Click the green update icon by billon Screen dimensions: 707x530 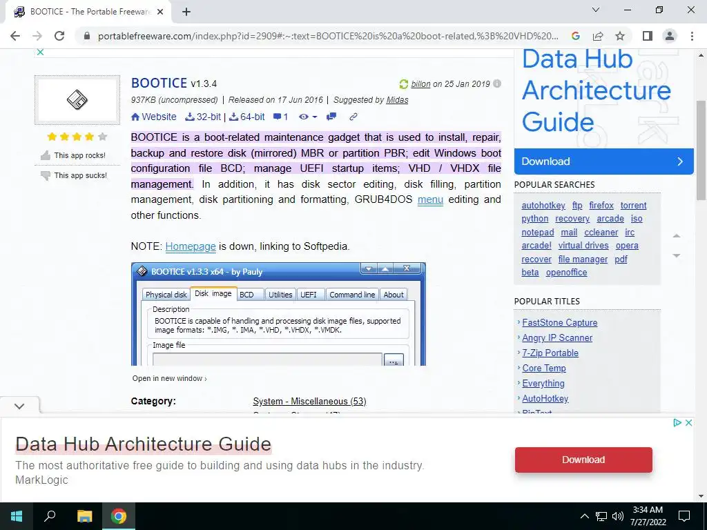[x=403, y=84]
